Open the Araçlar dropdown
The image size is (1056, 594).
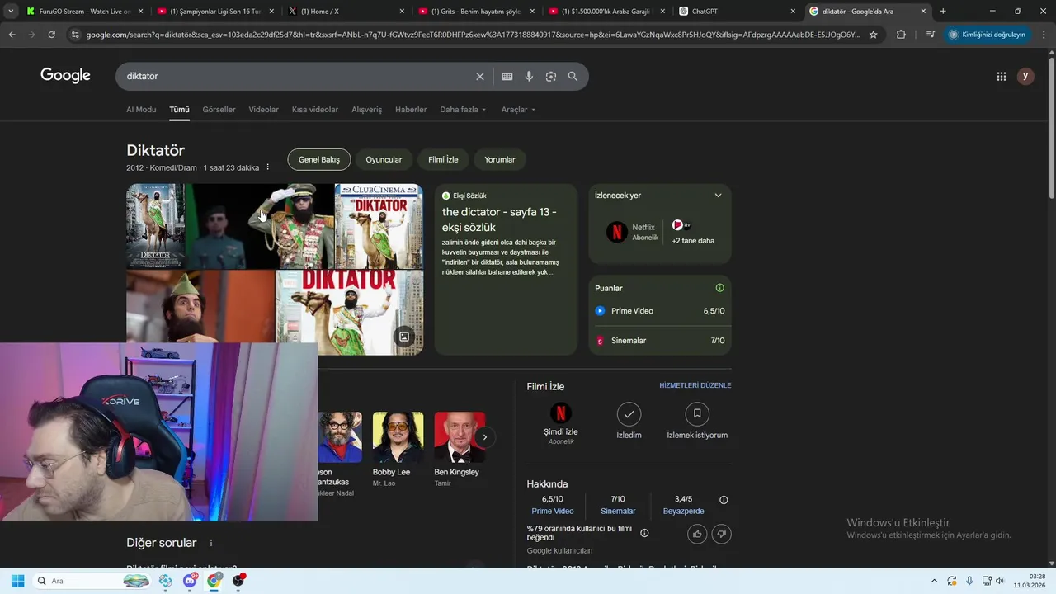click(518, 110)
